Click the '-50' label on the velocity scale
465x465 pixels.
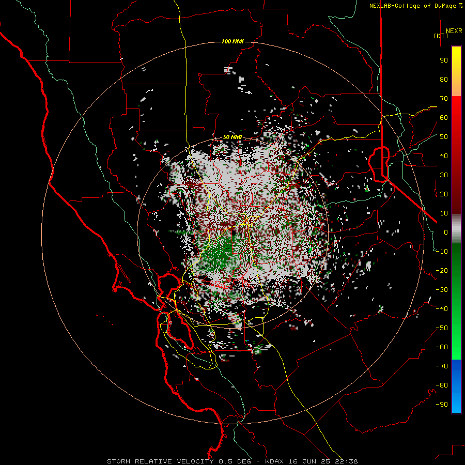pyautogui.click(x=442, y=328)
